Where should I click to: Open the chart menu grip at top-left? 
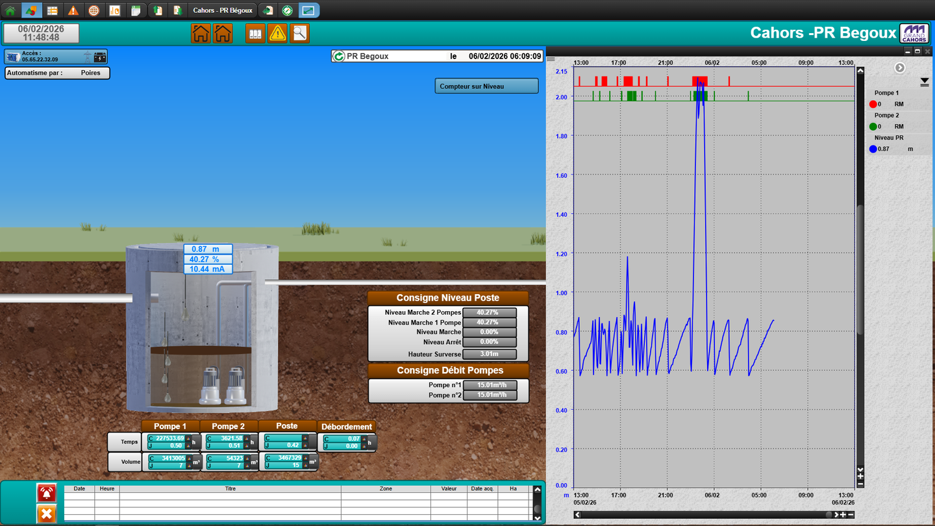click(551, 59)
